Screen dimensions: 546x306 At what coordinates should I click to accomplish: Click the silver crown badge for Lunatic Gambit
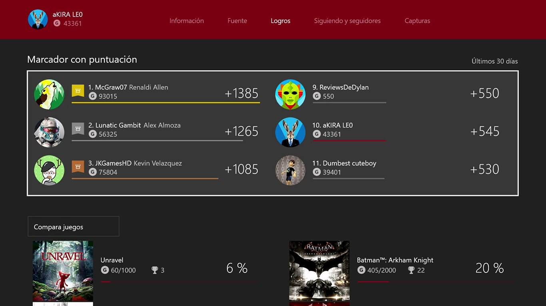[x=78, y=128]
